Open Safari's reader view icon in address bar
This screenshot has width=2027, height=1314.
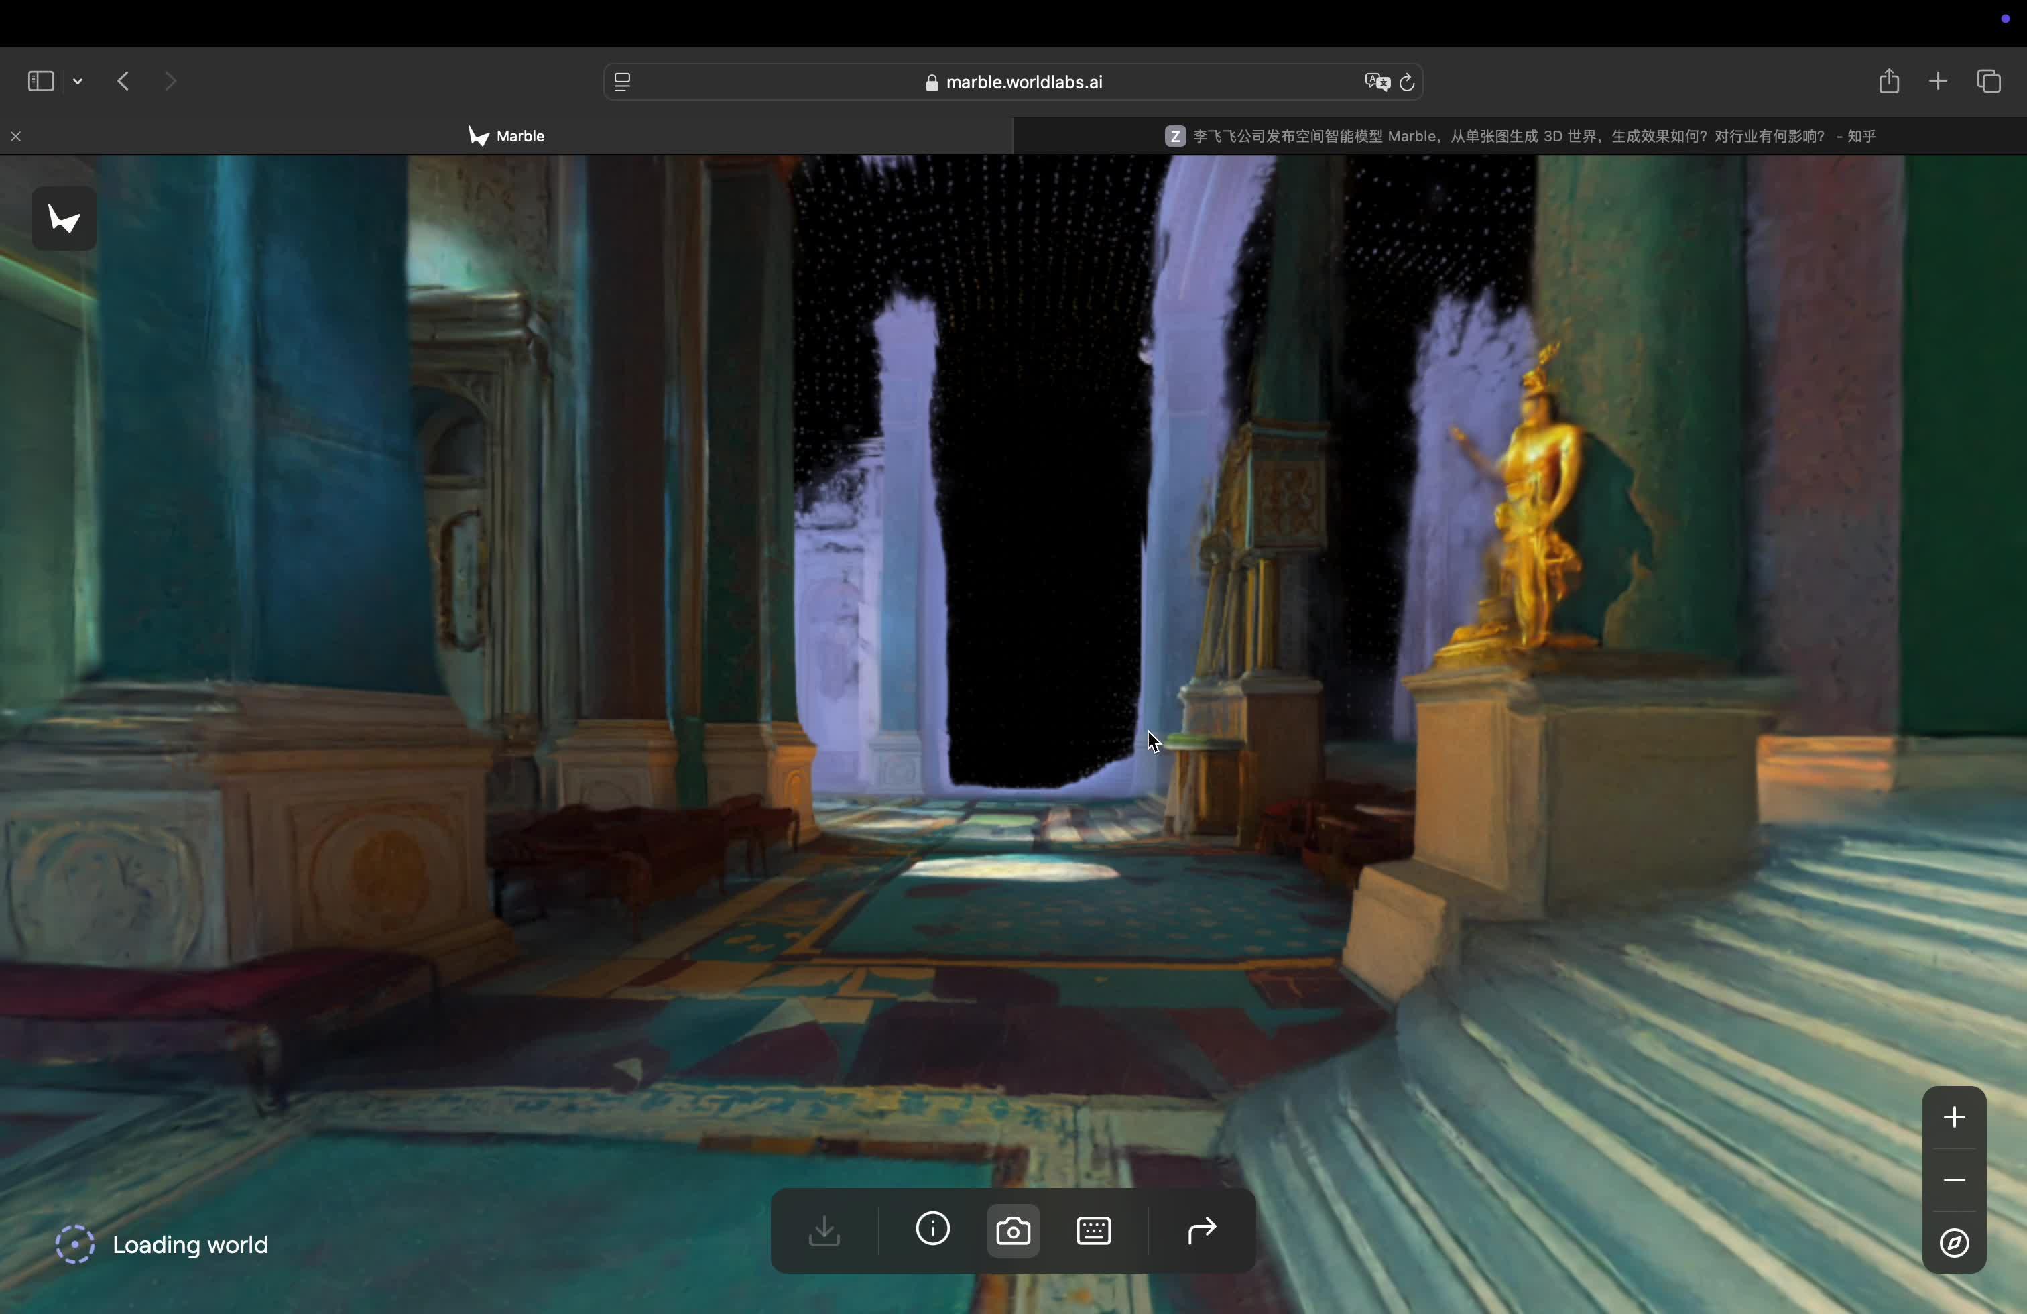click(623, 82)
